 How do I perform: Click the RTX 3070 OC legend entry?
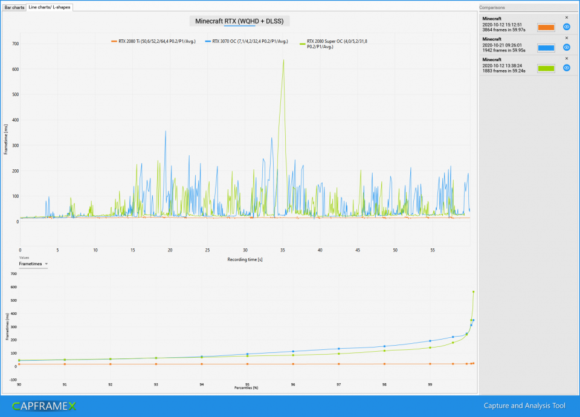(x=246, y=42)
